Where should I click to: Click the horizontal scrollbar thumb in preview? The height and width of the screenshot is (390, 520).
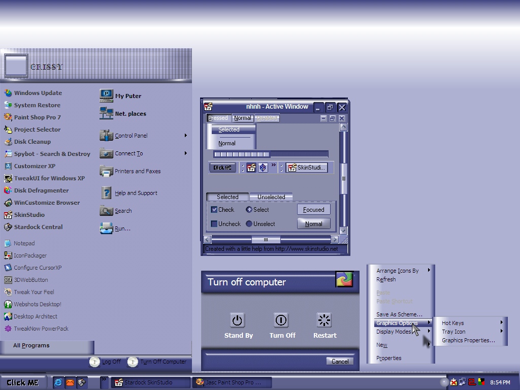click(x=266, y=240)
